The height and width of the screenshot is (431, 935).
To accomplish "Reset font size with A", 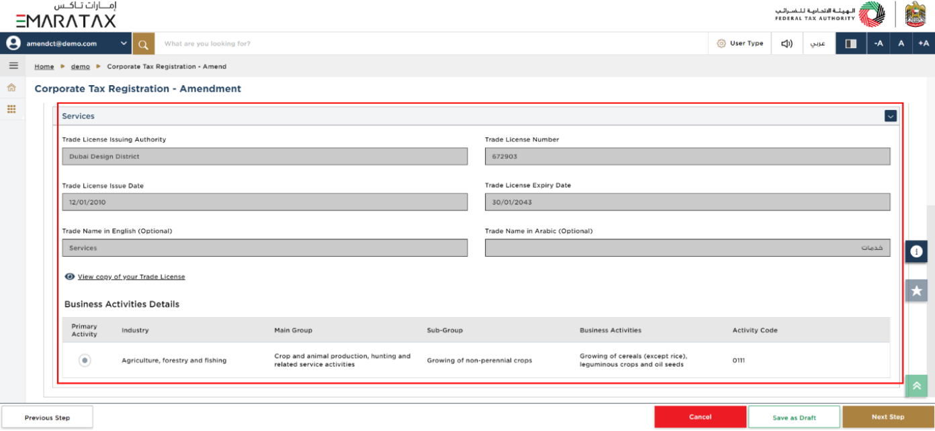I will click(x=901, y=44).
